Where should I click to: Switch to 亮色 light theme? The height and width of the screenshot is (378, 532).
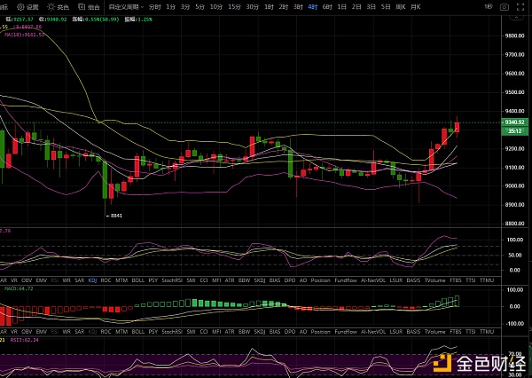pos(58,7)
